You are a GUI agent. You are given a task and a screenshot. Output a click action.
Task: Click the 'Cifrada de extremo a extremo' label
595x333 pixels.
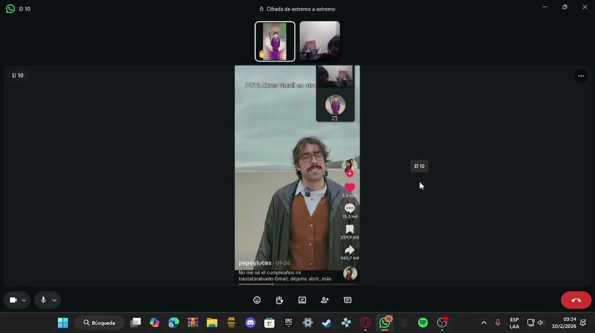301,9
